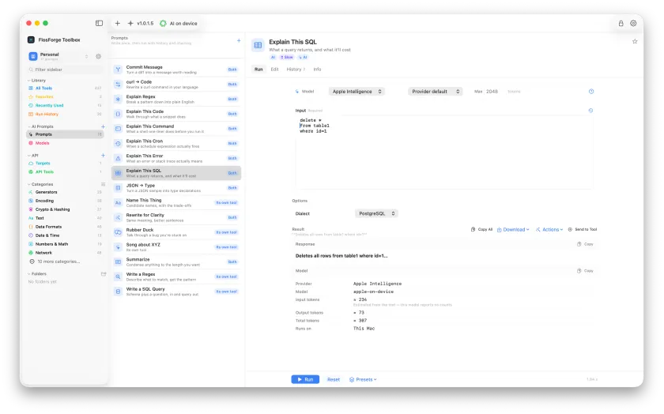The image size is (664, 414).
Task: Open the Explain This Cron prompt
Action: (x=176, y=144)
